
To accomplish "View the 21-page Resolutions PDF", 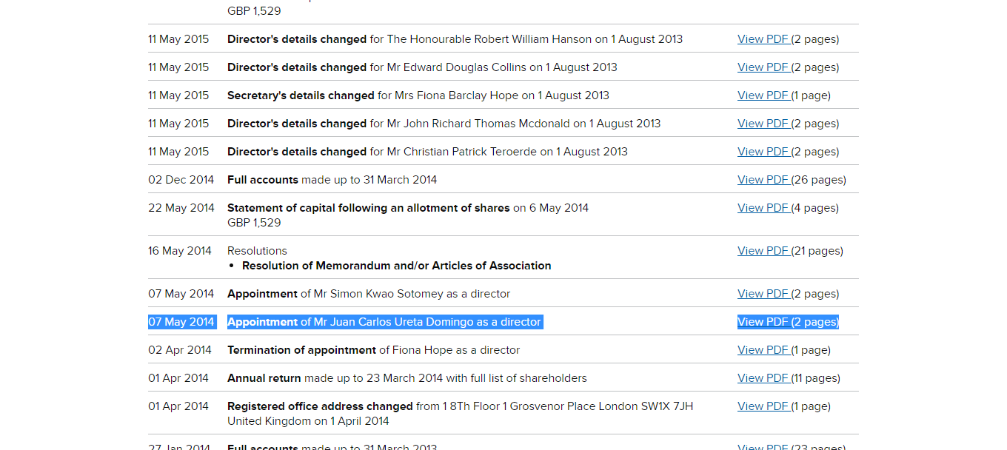I will 763,251.
